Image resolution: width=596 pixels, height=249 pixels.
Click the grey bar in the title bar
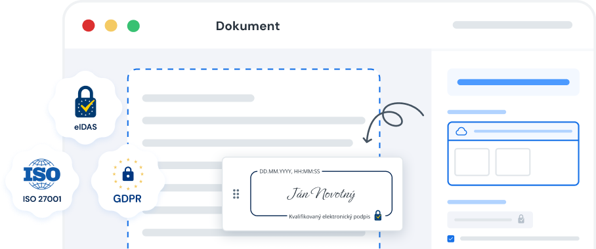[513, 25]
